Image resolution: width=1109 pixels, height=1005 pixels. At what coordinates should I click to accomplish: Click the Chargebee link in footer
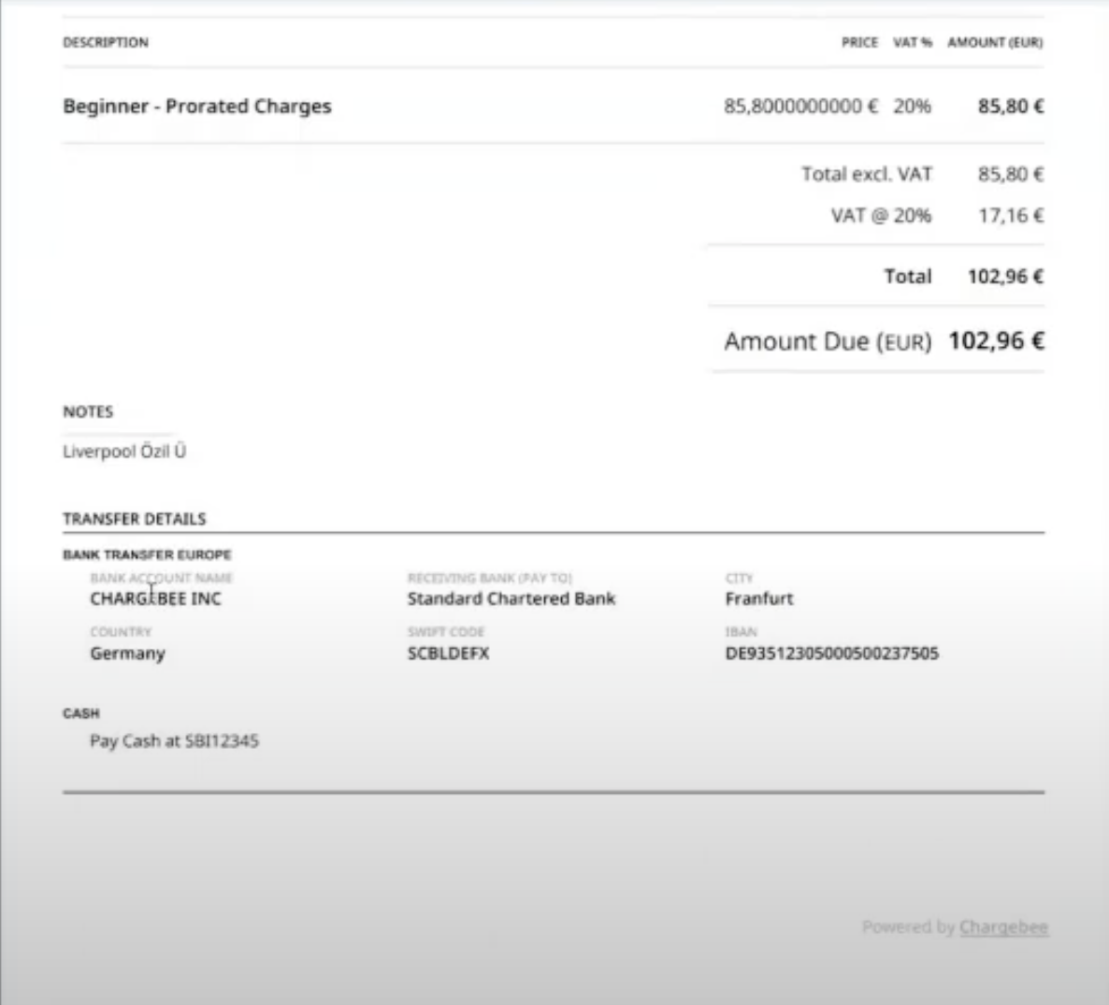(1002, 927)
